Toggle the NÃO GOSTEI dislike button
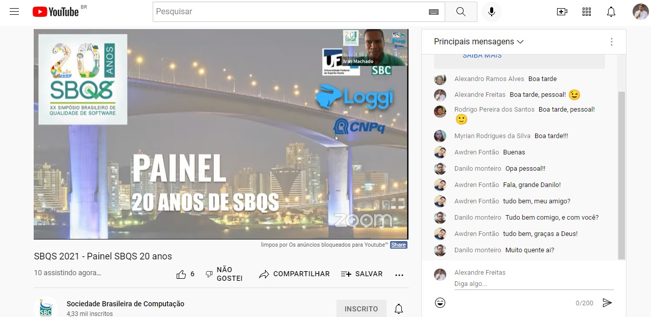Image resolution: width=651 pixels, height=317 pixels. (224, 274)
